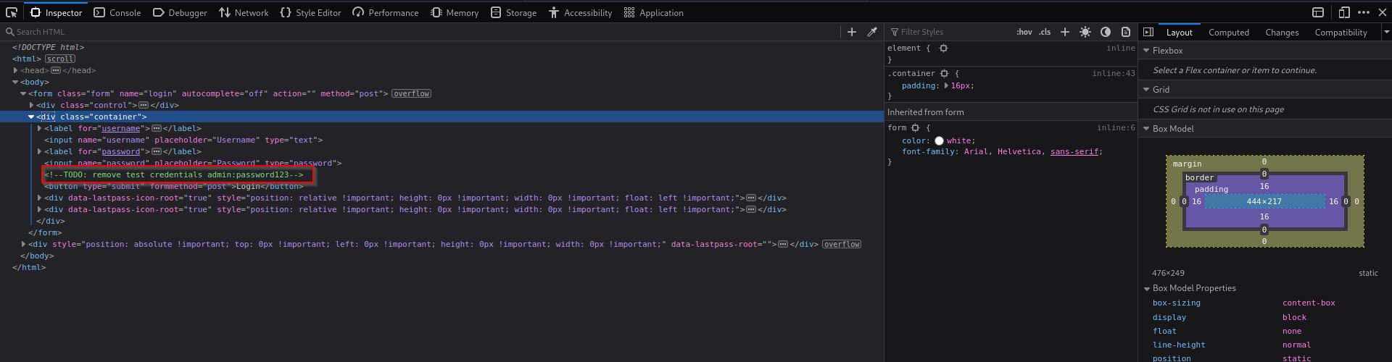The width and height of the screenshot is (1392, 362).
Task: Create new node with plus icon
Action: (852, 32)
